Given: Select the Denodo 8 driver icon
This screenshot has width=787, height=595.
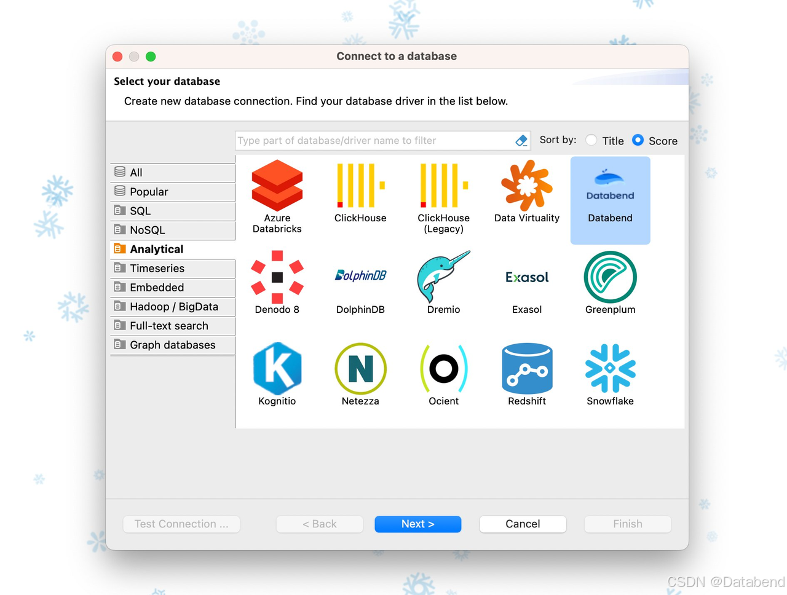Looking at the screenshot, I should [x=277, y=277].
